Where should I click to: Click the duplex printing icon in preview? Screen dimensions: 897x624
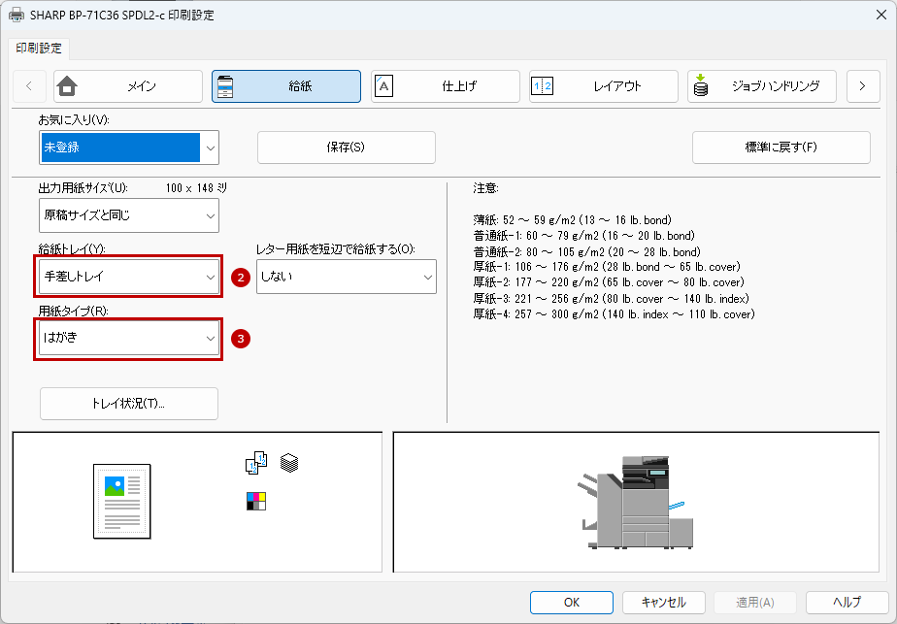point(255,464)
